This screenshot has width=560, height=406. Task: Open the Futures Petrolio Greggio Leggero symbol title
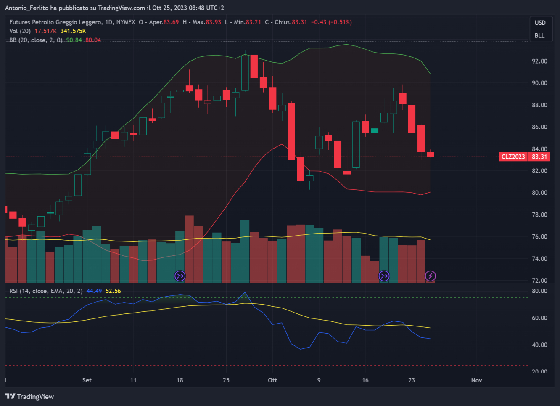click(x=55, y=22)
